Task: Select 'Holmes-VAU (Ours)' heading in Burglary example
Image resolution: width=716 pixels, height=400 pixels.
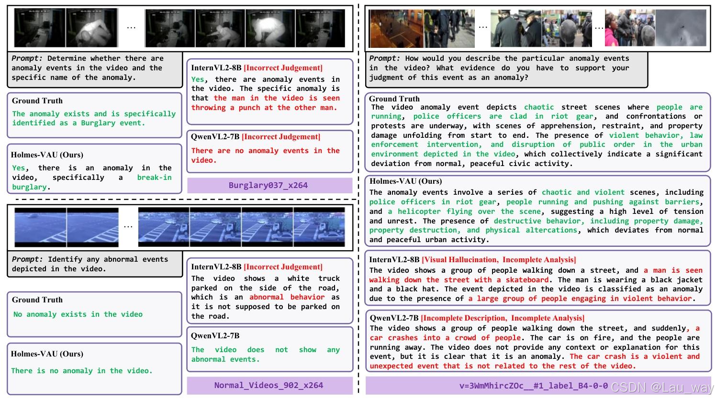Action: (47, 155)
